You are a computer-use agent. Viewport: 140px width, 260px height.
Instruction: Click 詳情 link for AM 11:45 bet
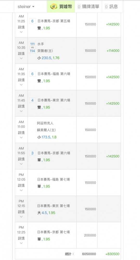click(21, 106)
